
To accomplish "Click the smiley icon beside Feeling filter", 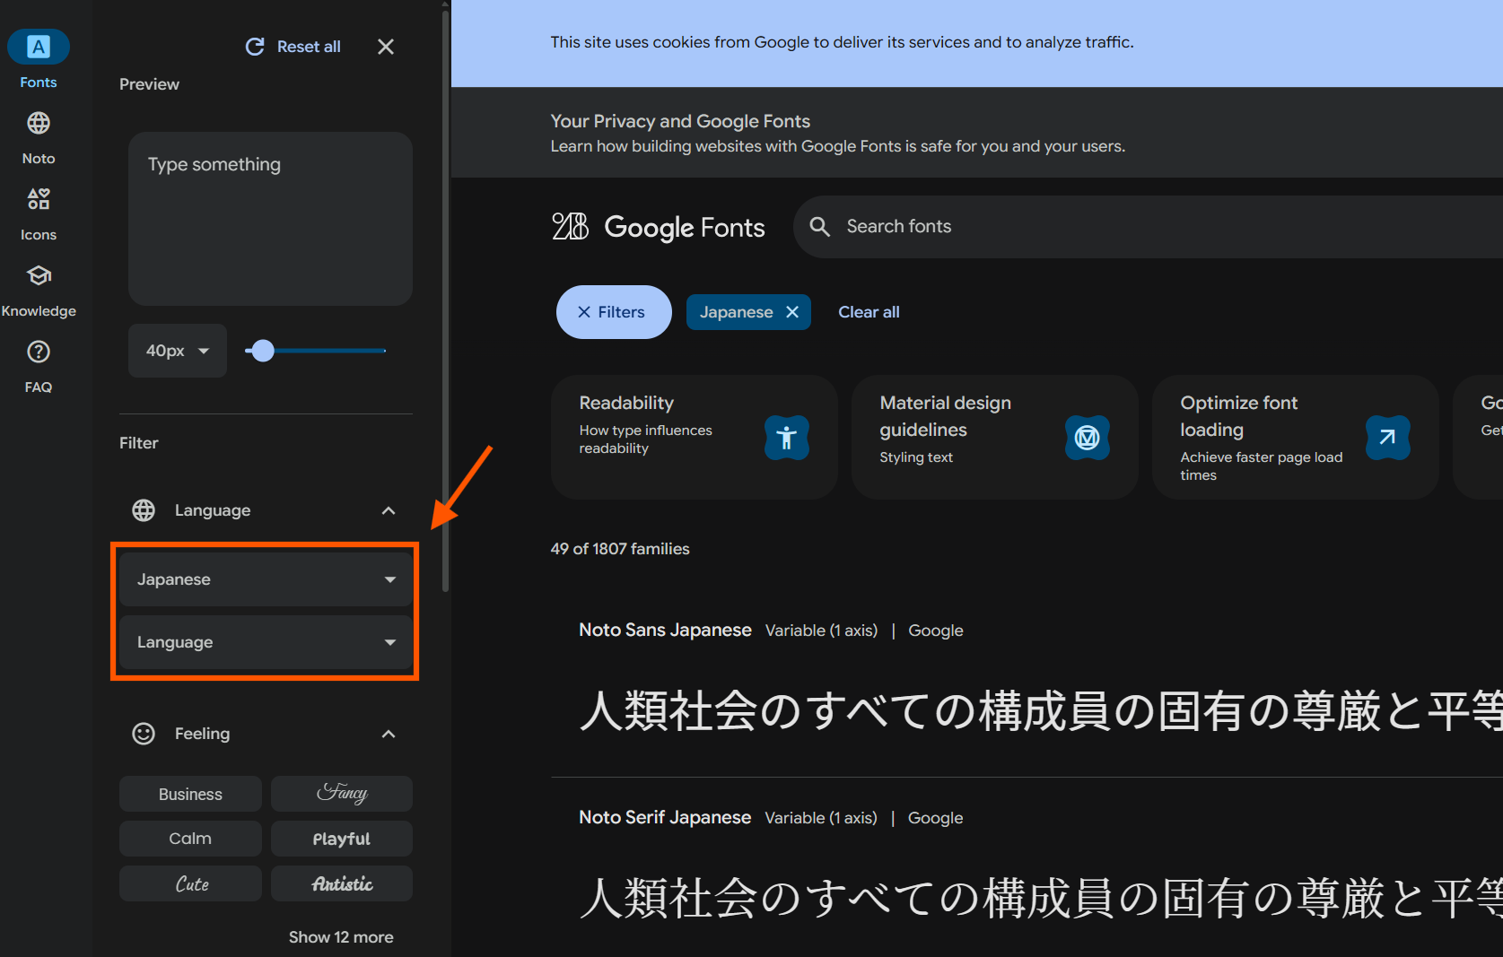I will tap(144, 734).
